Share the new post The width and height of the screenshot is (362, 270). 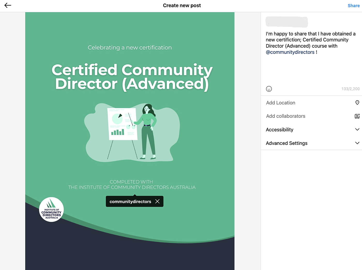click(x=353, y=6)
